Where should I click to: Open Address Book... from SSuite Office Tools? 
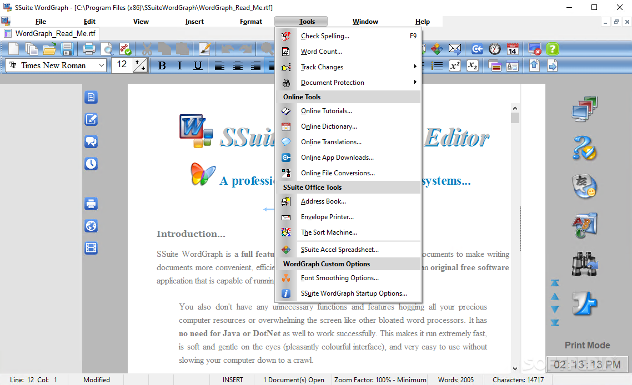[349, 201]
